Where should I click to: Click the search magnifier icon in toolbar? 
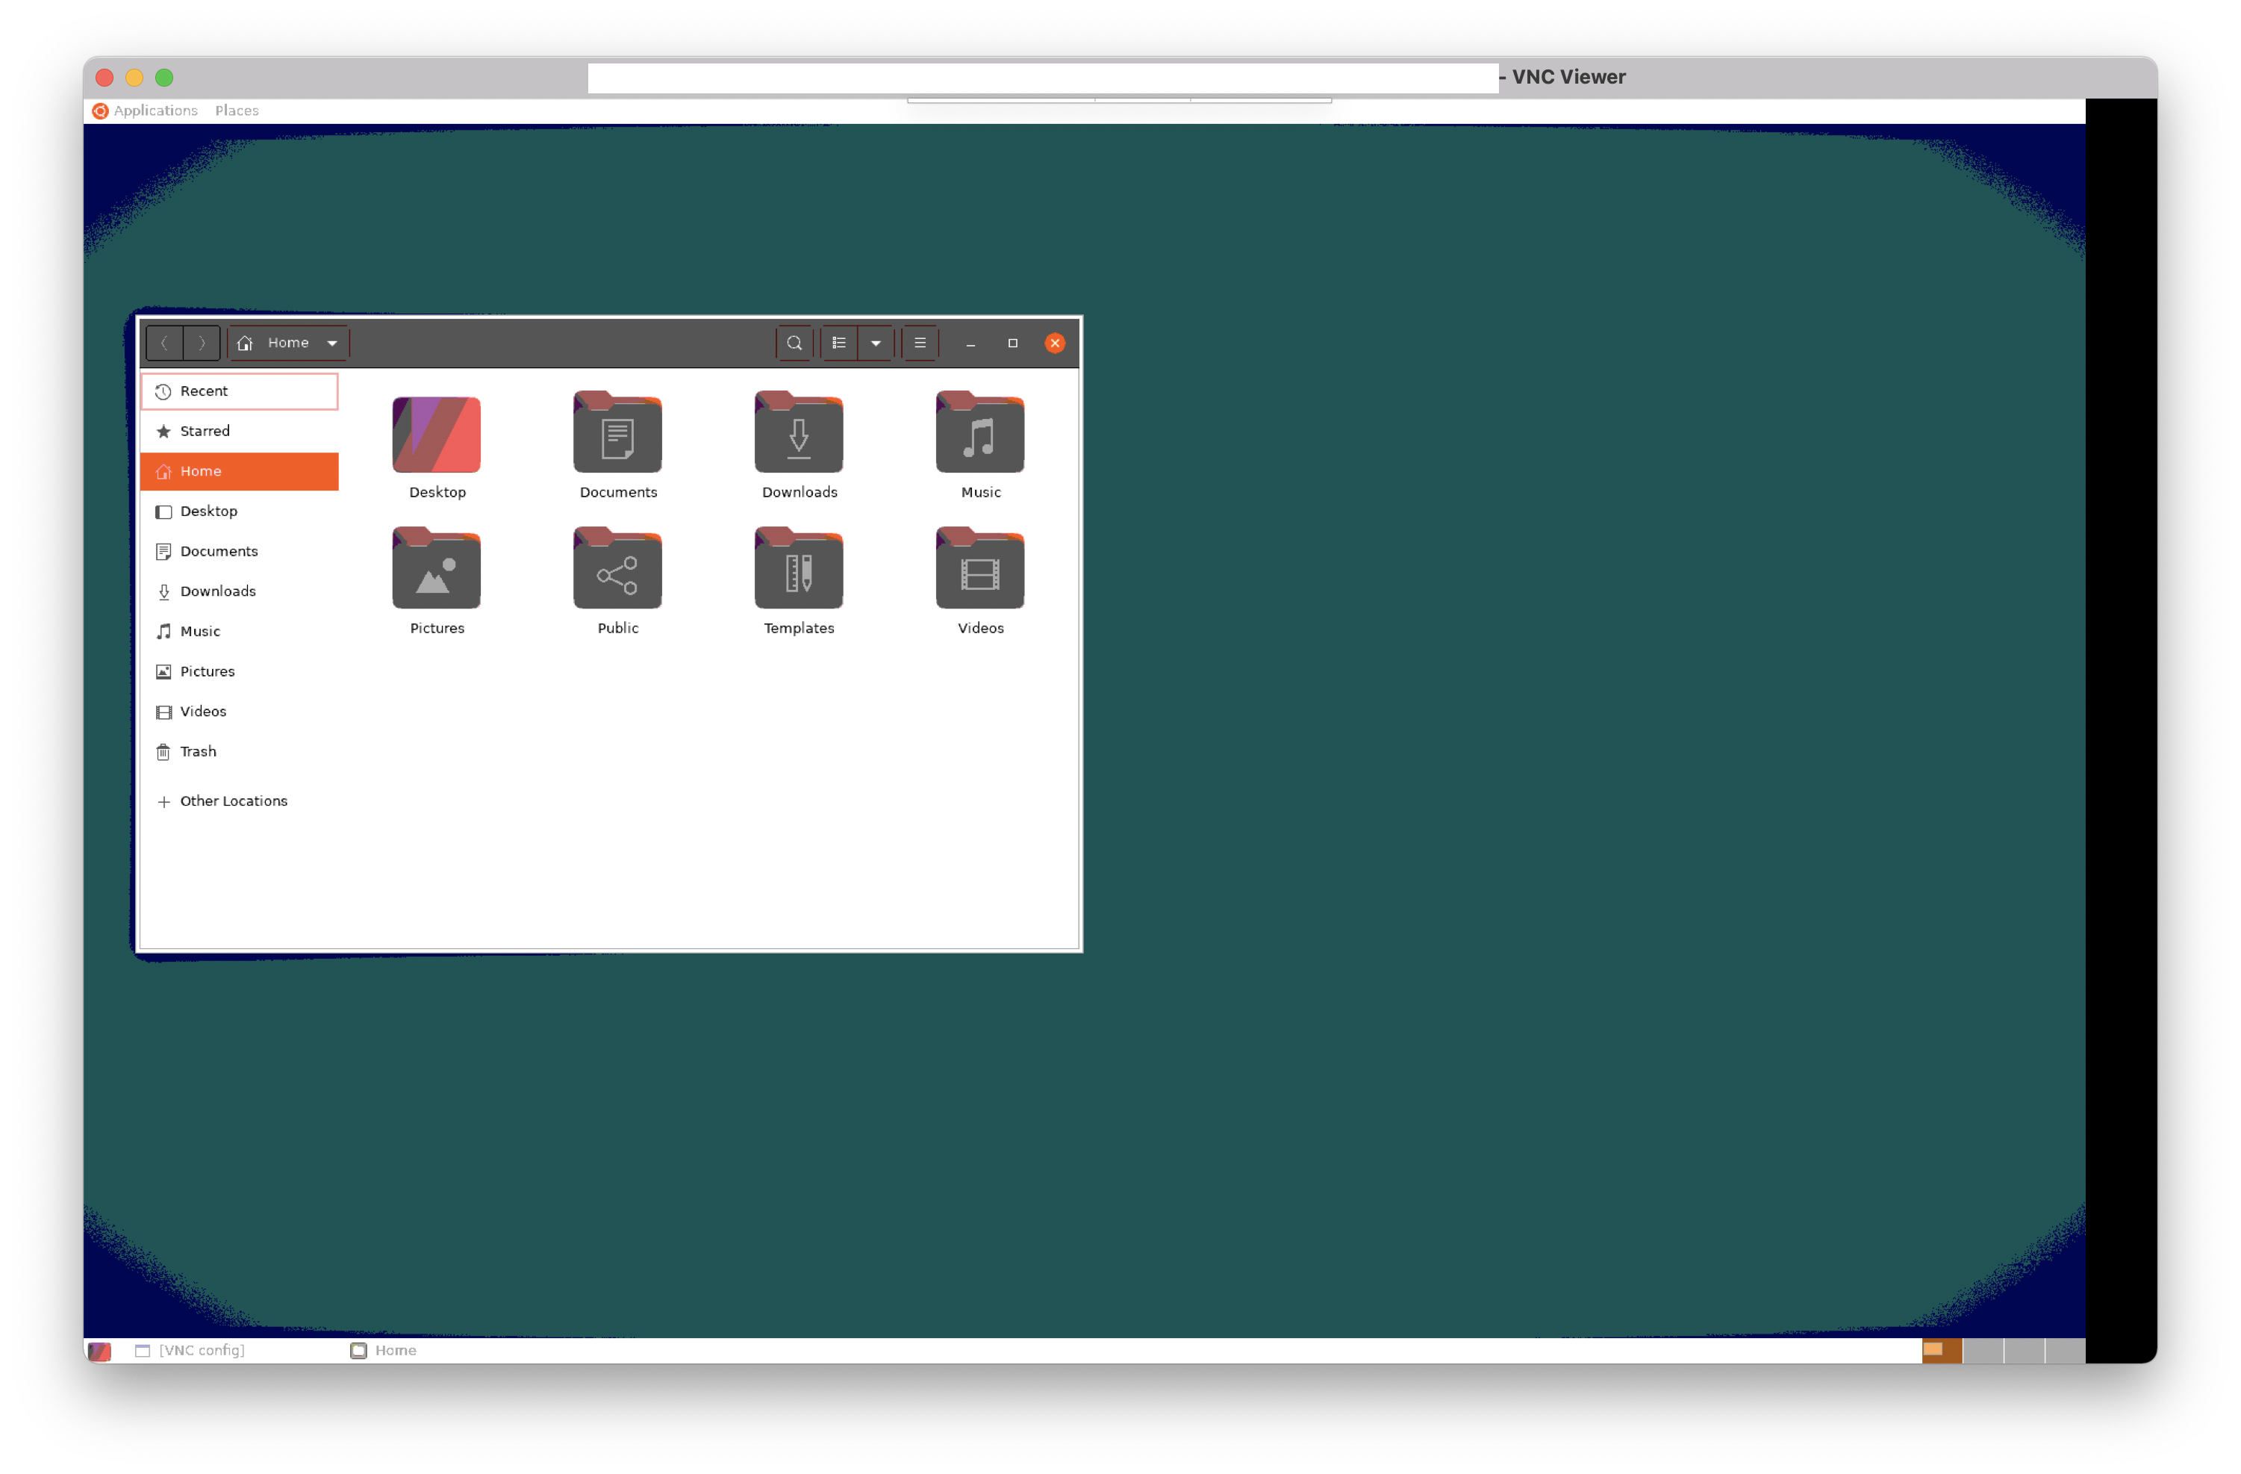[794, 343]
